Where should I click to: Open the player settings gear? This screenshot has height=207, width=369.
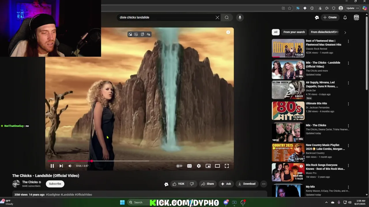199,166
